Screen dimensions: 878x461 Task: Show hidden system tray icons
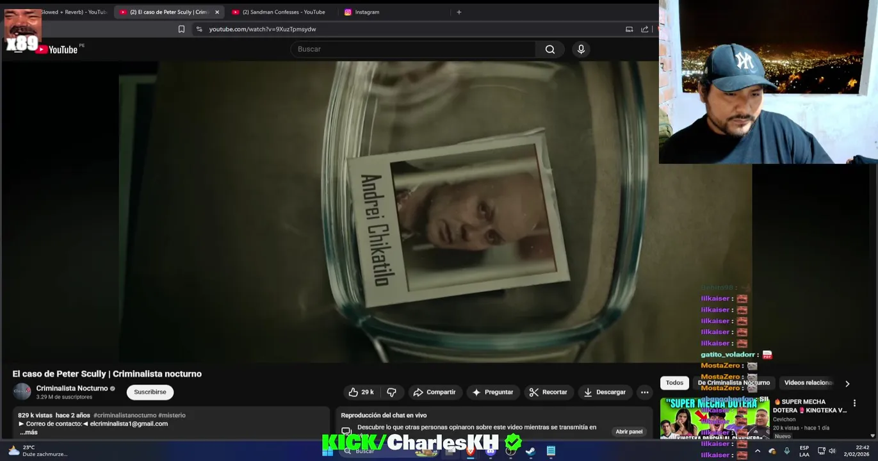(757, 451)
